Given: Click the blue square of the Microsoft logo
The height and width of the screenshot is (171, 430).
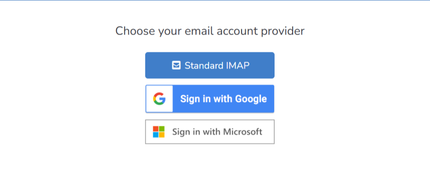Looking at the screenshot, I should pos(156,135).
